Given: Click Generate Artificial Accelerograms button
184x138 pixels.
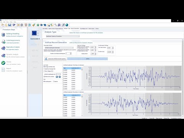Looking at the screenshot, I should pos(55,59).
